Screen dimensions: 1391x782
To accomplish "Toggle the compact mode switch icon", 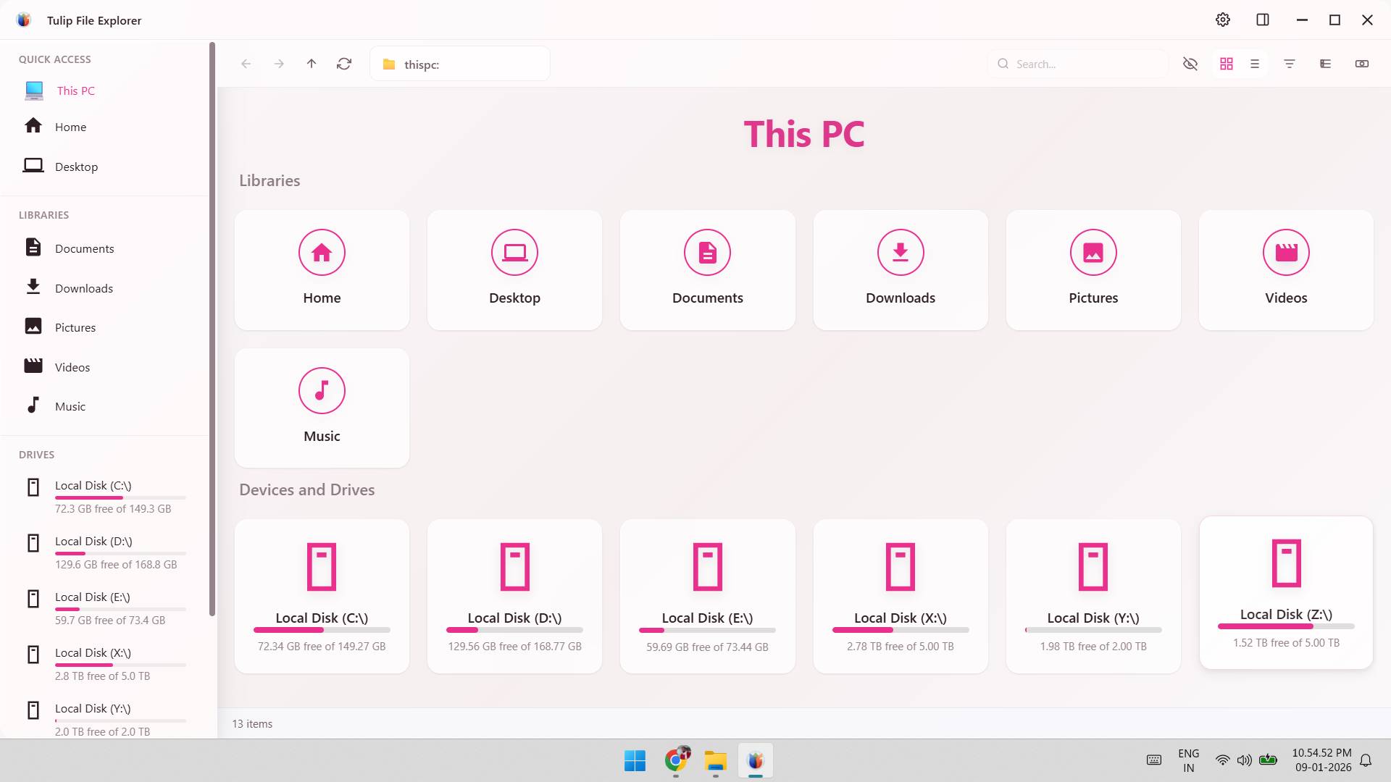I will (x=1362, y=64).
